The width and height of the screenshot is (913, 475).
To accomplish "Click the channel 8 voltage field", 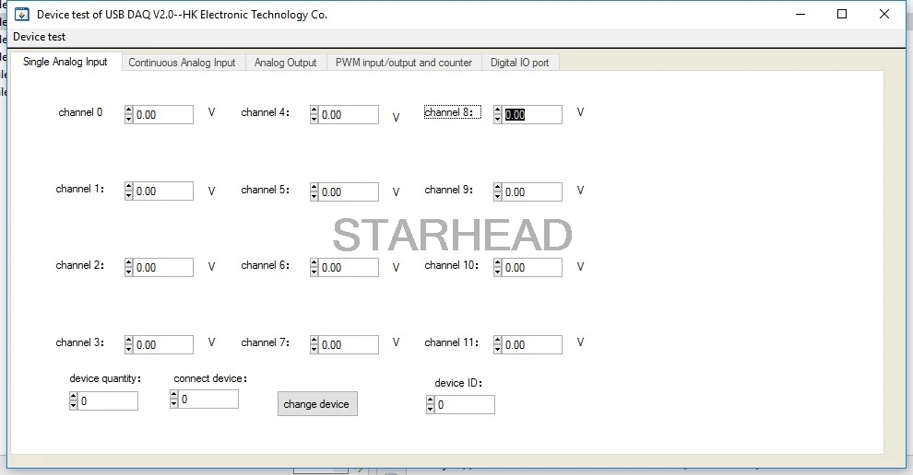I will (531, 114).
